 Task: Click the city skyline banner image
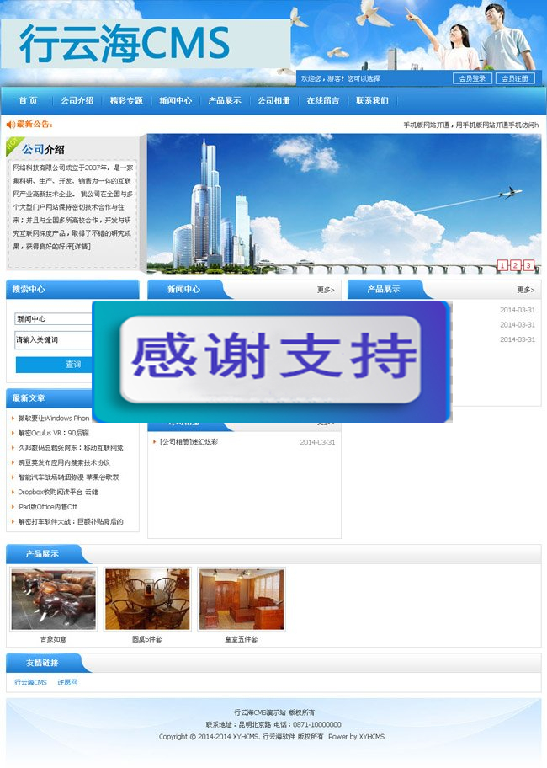344,203
